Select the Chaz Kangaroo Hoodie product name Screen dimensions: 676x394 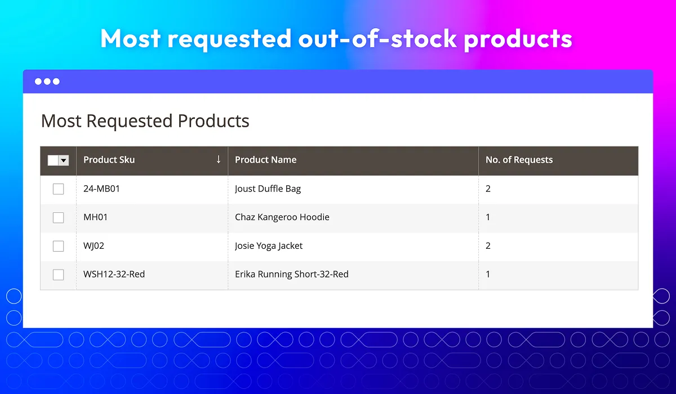(282, 217)
